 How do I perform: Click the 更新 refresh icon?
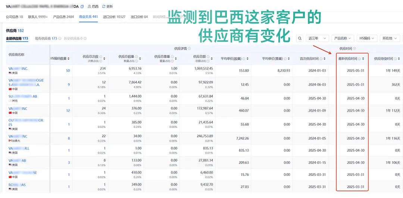(104, 6)
